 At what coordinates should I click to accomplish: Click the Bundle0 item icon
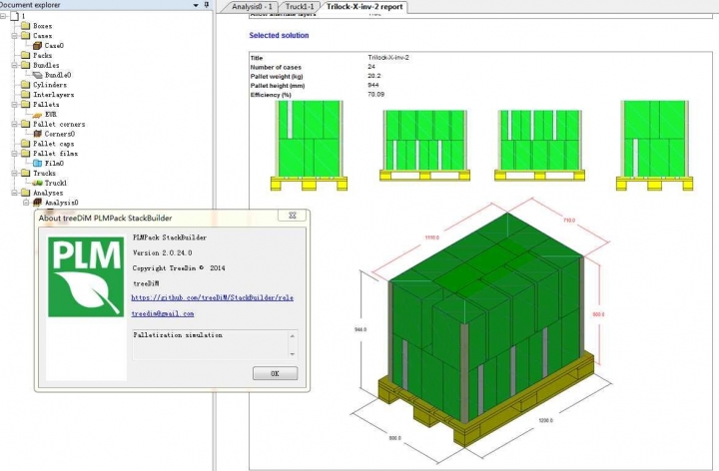[37, 75]
